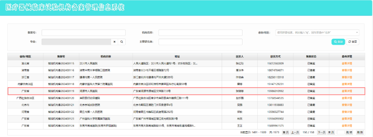The width and height of the screenshot is (373, 137).
Task: Click phone number 13811938883
Action: (276, 105)
